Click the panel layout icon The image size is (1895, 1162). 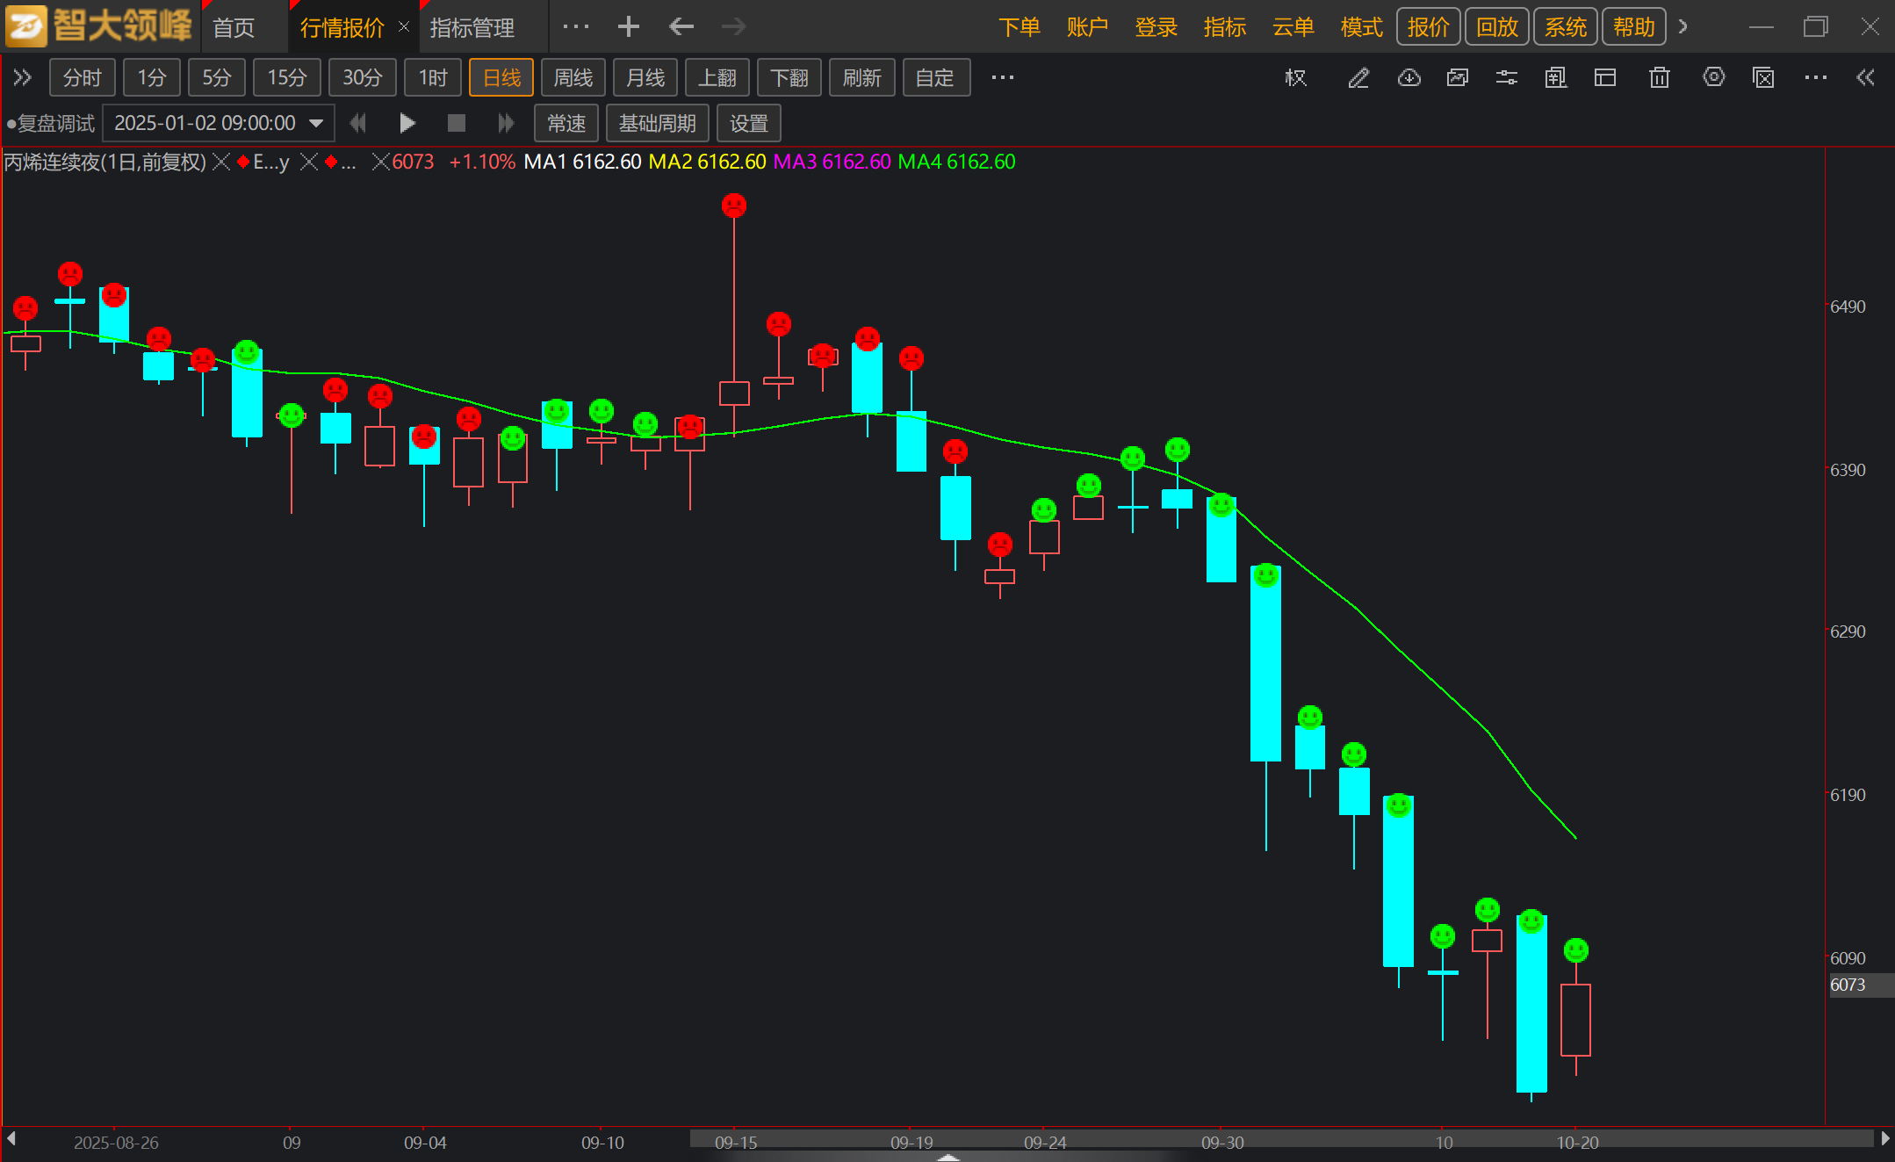(1605, 78)
